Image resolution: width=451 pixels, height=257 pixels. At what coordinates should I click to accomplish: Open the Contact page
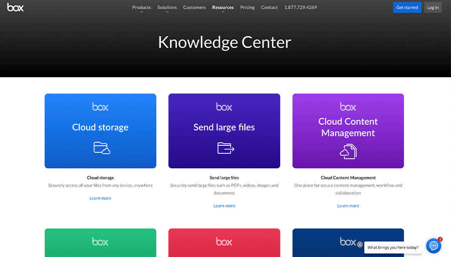[x=270, y=8]
